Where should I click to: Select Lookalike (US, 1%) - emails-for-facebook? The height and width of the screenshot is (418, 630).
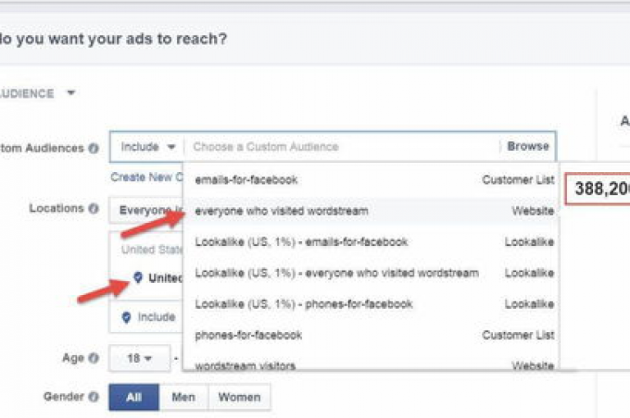(301, 242)
